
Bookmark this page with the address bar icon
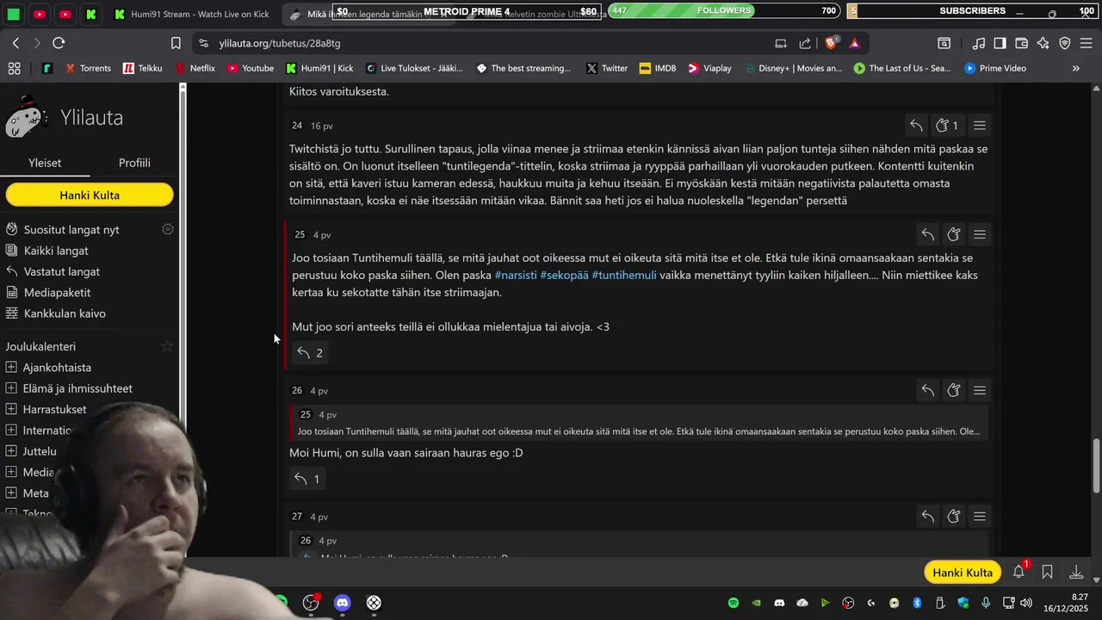pos(176,43)
